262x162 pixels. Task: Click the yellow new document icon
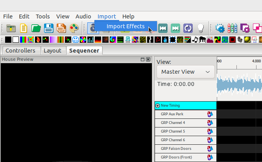(24, 28)
